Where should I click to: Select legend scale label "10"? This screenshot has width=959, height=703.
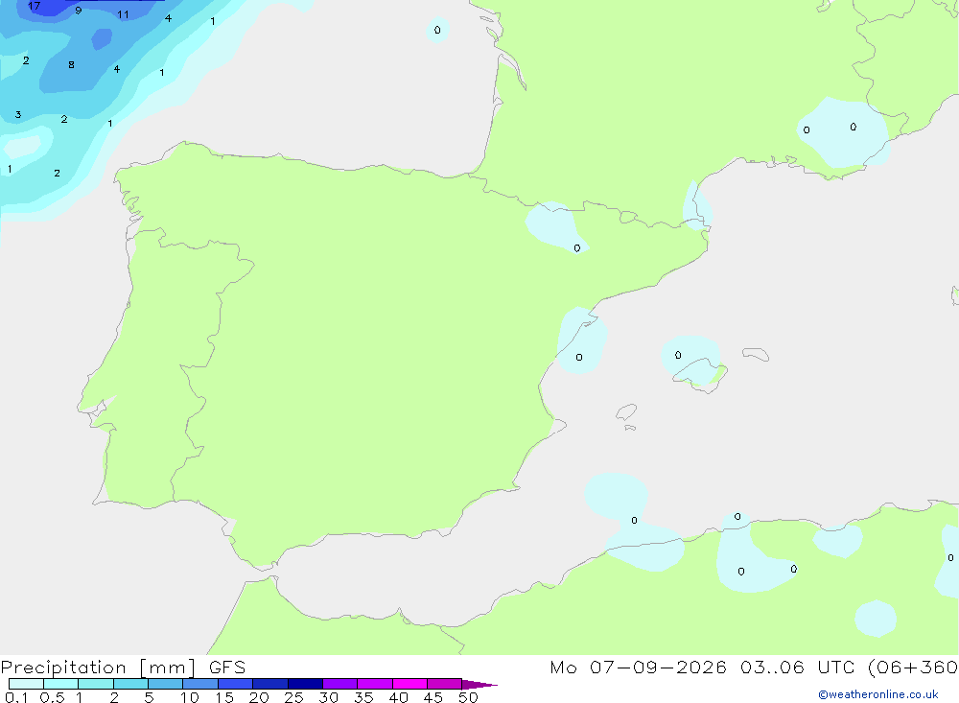click(190, 697)
